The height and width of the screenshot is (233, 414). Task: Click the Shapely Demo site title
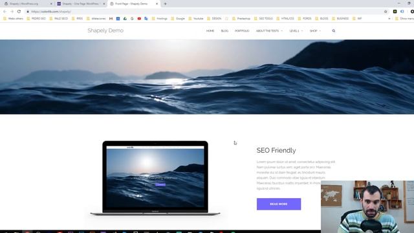click(105, 30)
